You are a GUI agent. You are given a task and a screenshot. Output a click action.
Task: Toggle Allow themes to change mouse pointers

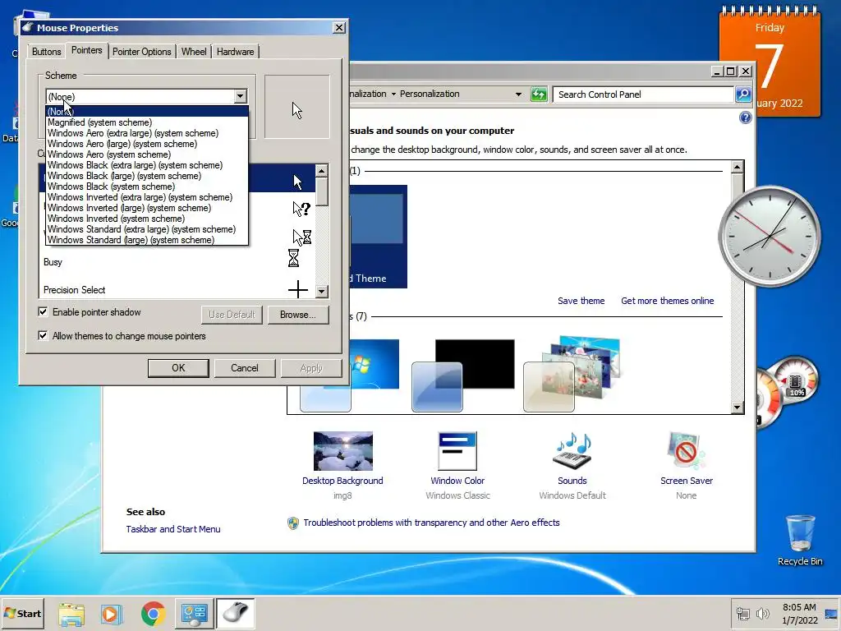coord(43,336)
